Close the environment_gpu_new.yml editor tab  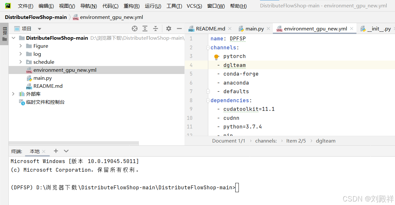point(351,28)
